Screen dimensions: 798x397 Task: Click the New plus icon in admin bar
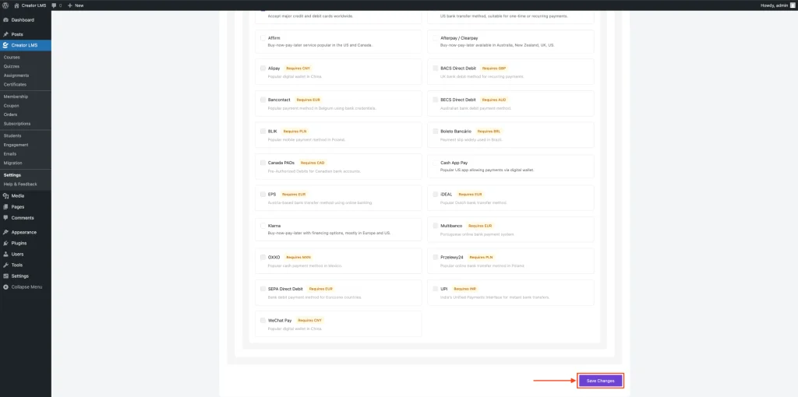coord(70,5)
